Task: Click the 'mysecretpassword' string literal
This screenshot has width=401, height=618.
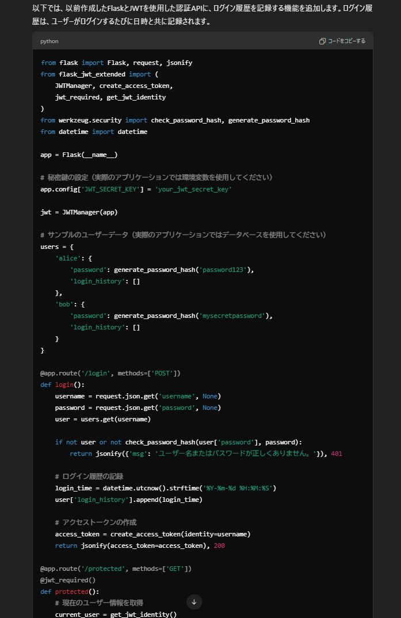Action: (x=234, y=316)
